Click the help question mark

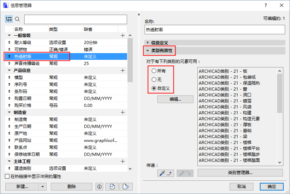[x=266, y=5]
